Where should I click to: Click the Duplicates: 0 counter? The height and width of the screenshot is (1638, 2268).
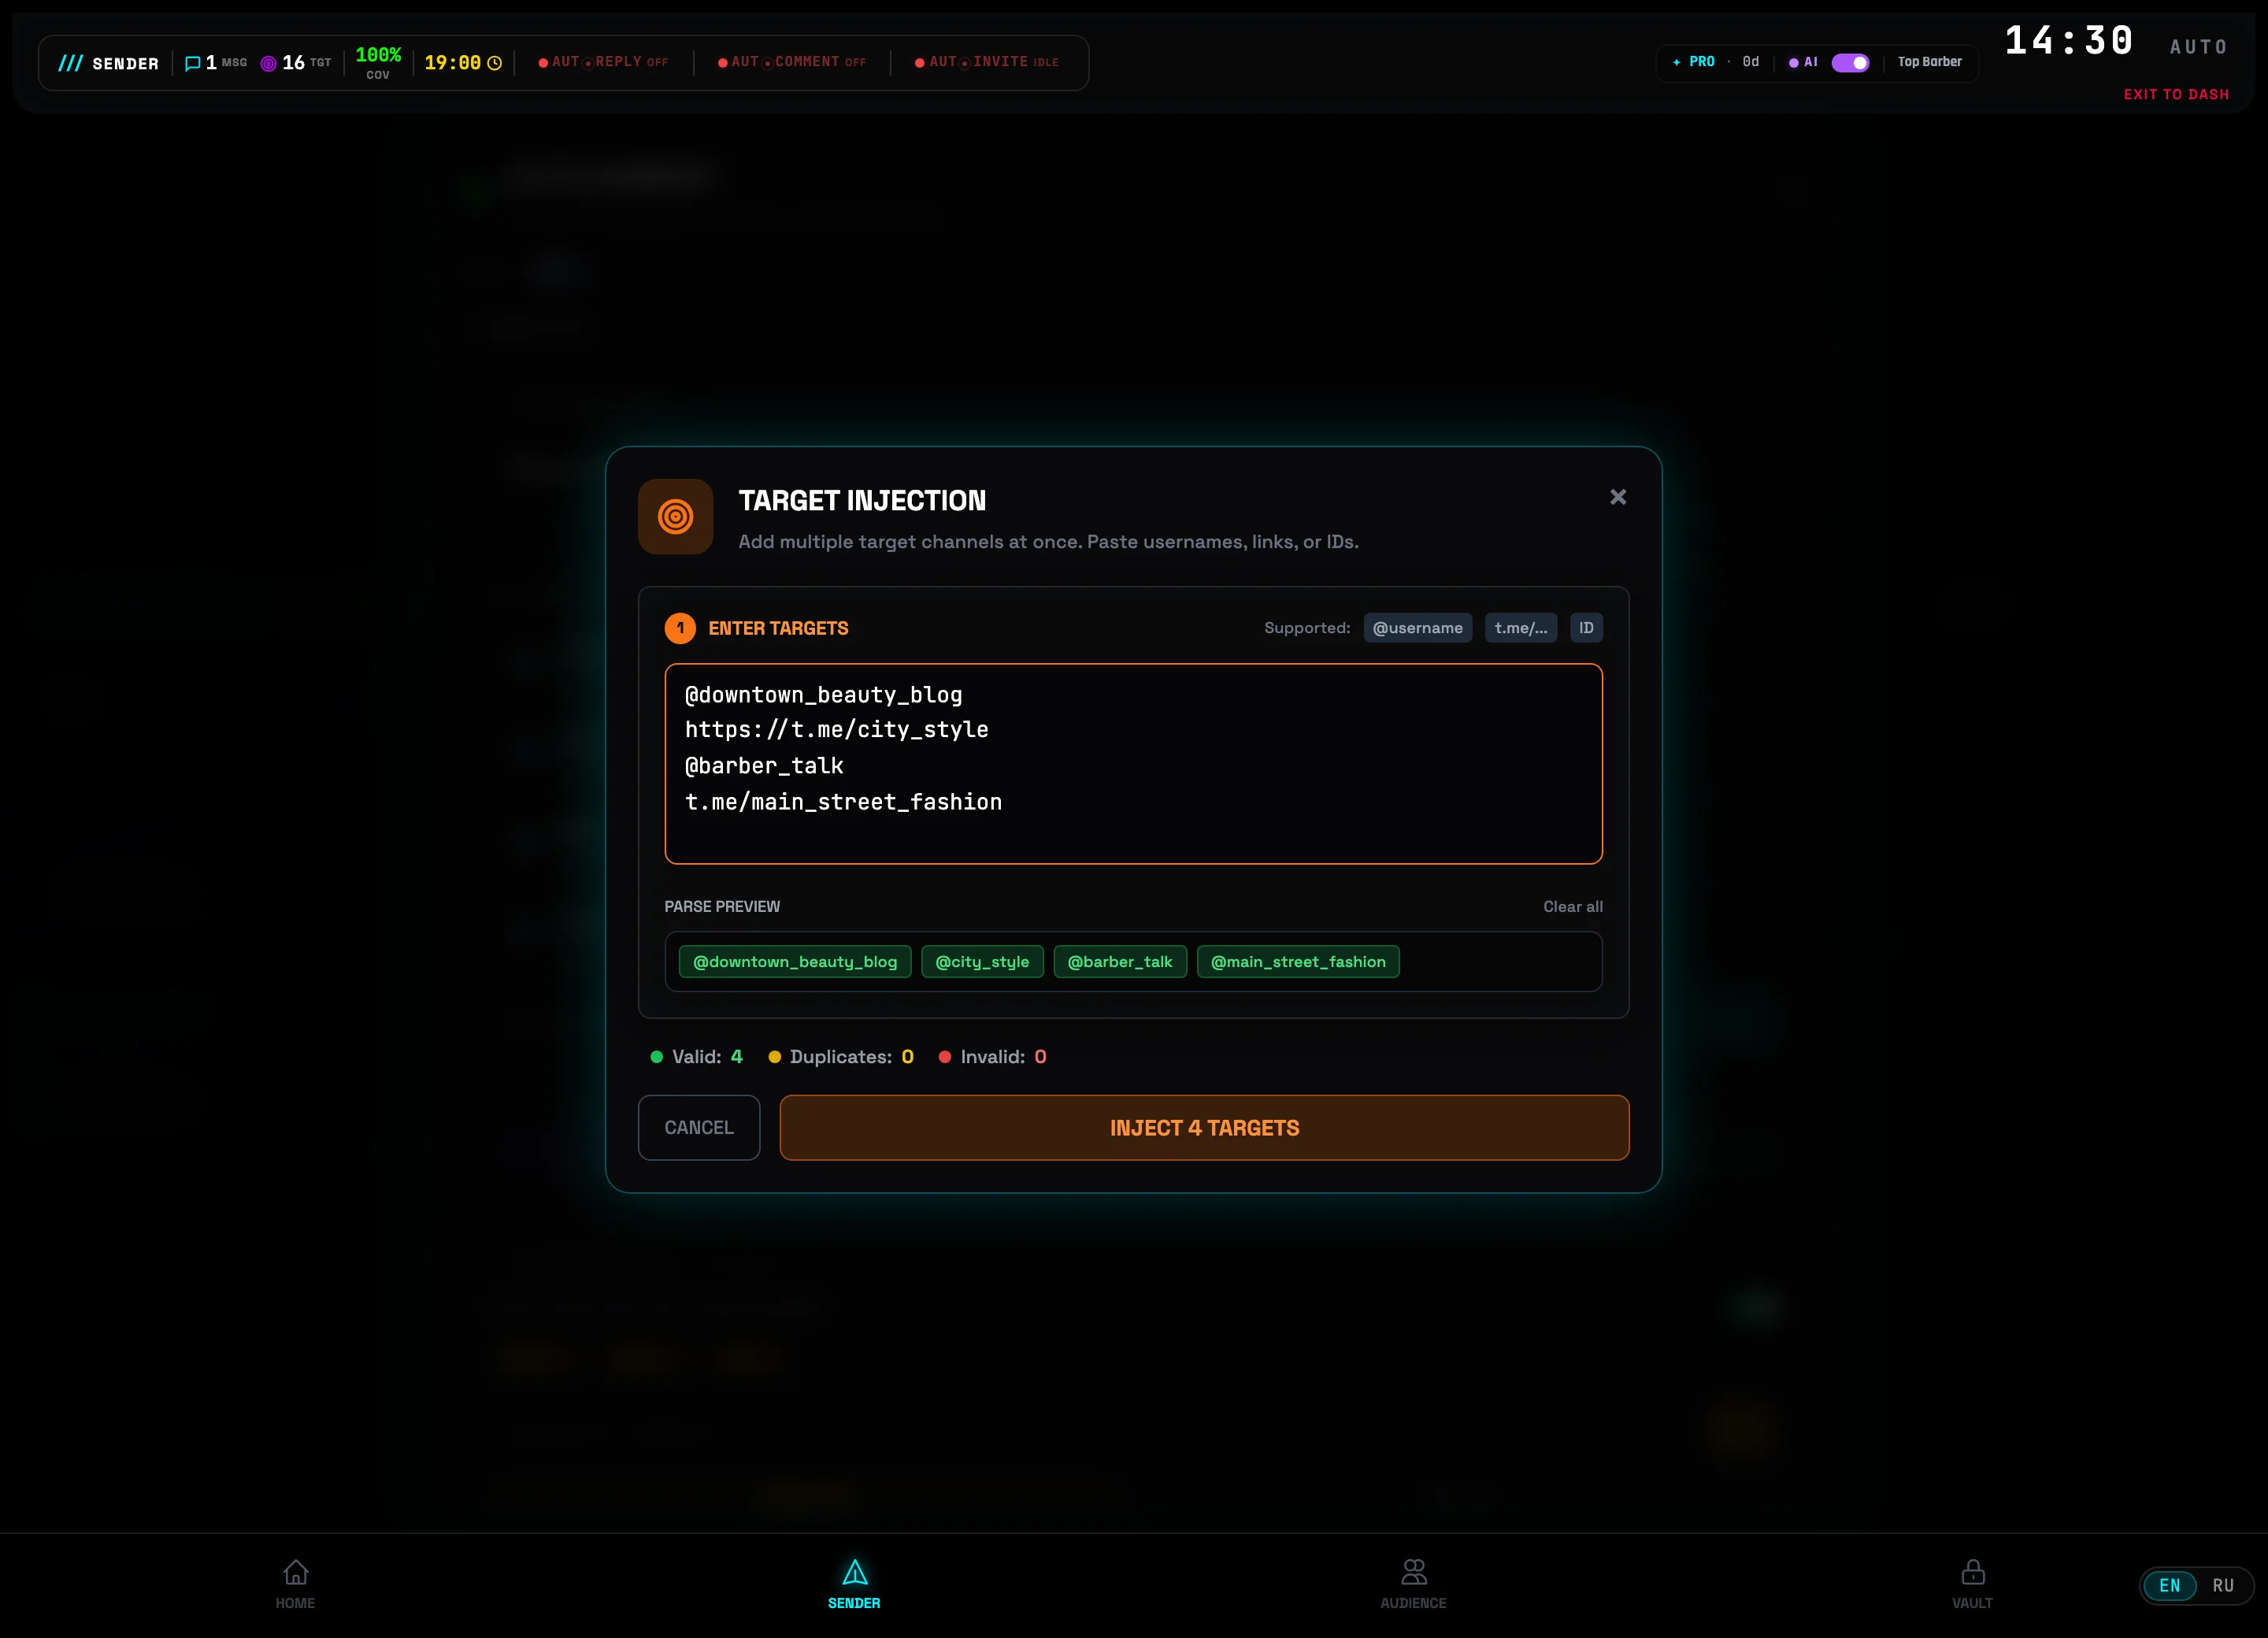pyautogui.click(x=840, y=1056)
